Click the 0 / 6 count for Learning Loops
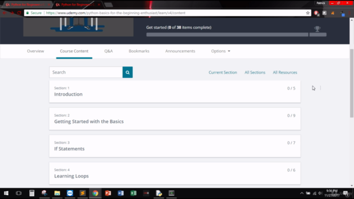This screenshot has height=199, width=354. [291, 170]
